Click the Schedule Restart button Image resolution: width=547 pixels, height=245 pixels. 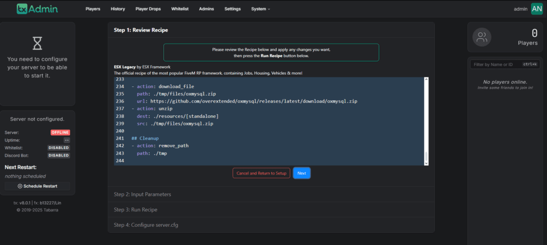(37, 186)
